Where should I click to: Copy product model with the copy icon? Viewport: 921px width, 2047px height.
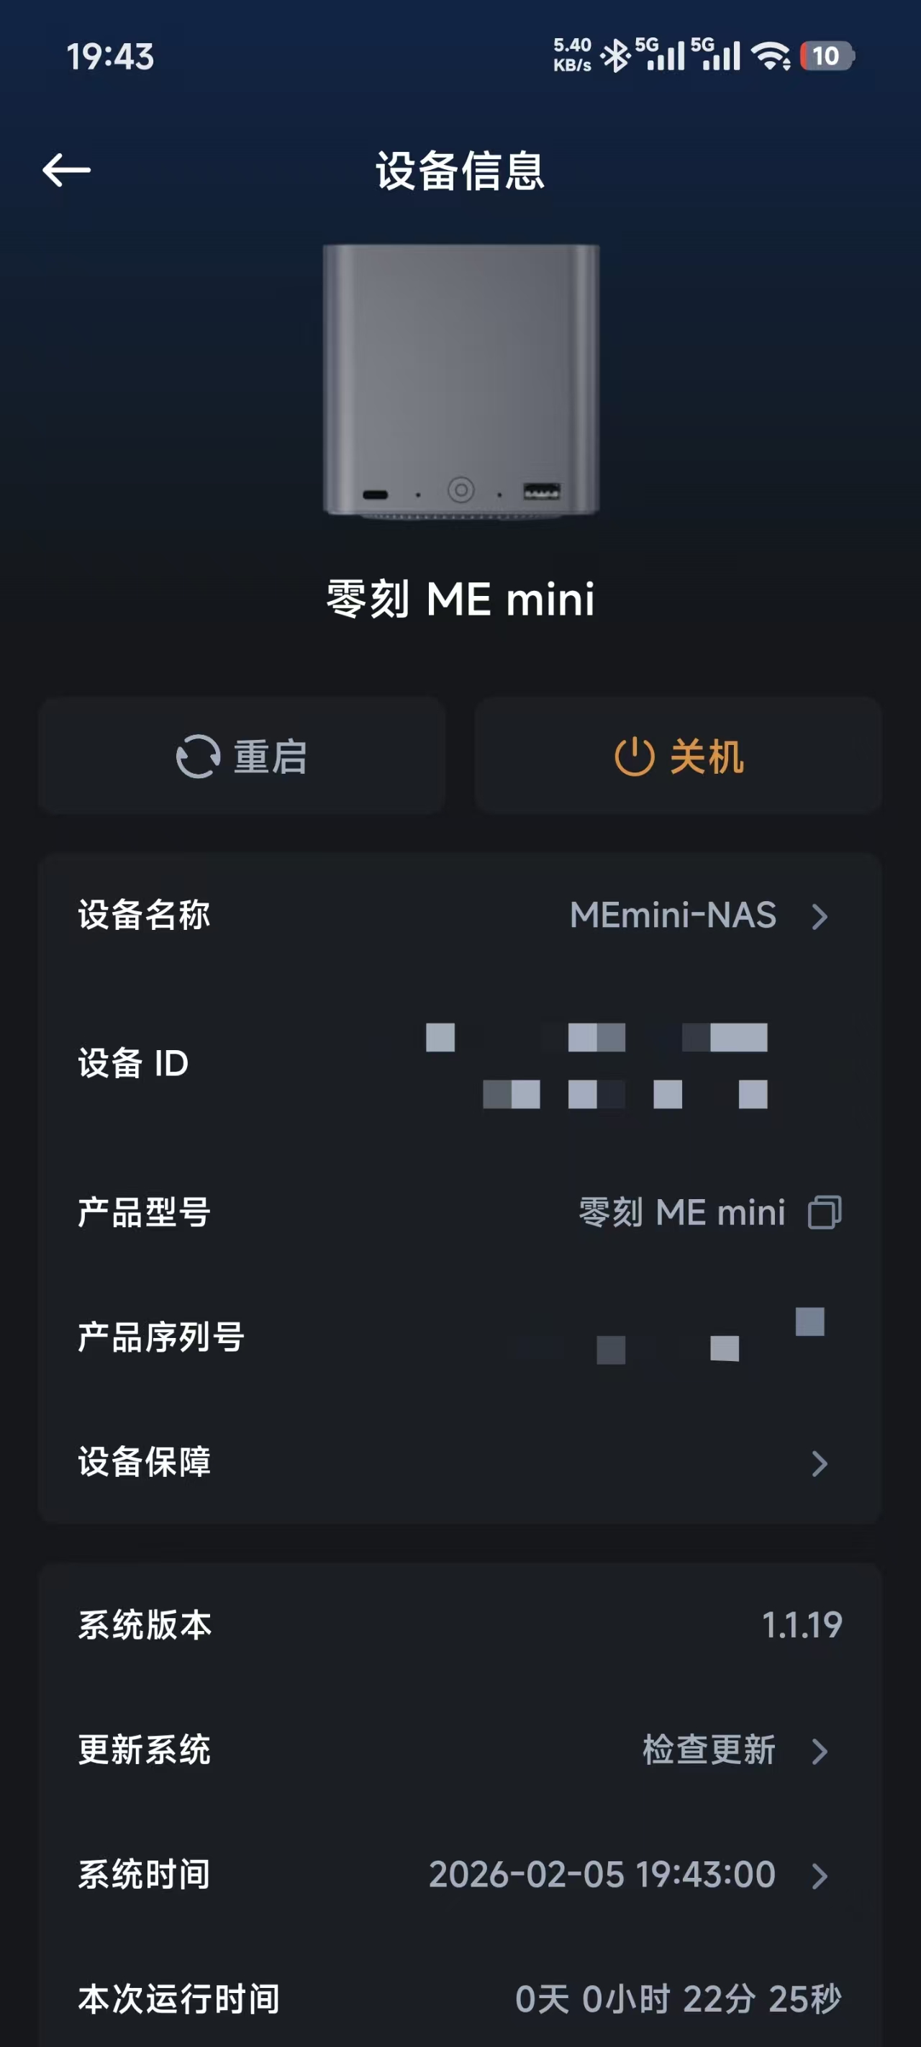[824, 1213]
